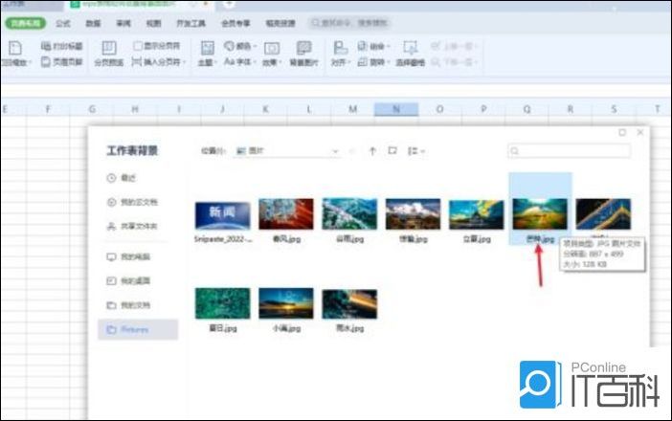Open My Cloud Documents in sidebar
Viewport: 672px width, 421px height.
[x=132, y=202]
